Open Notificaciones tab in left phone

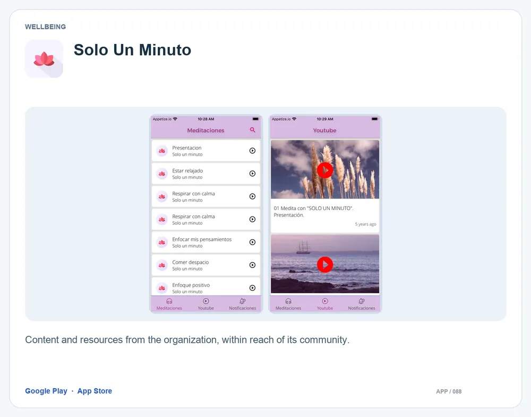[x=243, y=305]
